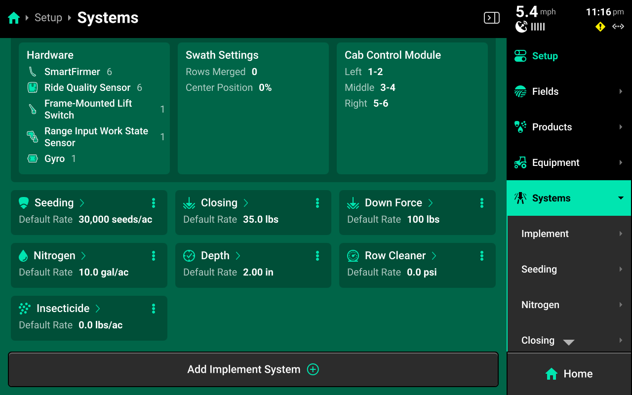Click the 0.0 lbs/ac Insecticide value
The width and height of the screenshot is (632, 395).
(x=101, y=325)
